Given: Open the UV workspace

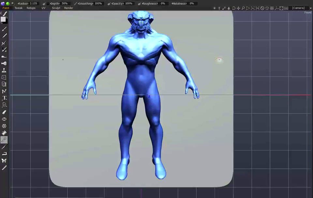Looking at the screenshot, I should coord(44,8).
